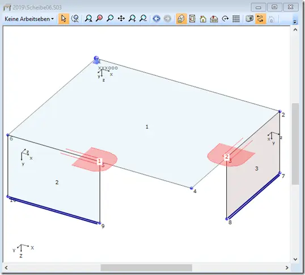Select the arrow pointer selection tool
The width and height of the screenshot is (305, 275).
(63, 19)
